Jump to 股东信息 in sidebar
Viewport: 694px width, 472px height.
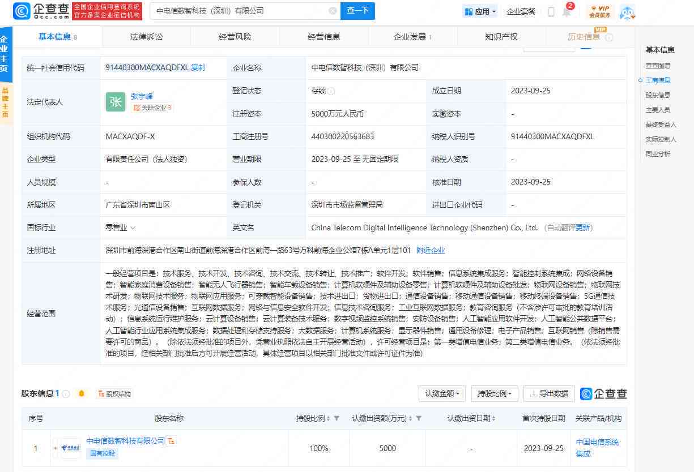point(658,95)
